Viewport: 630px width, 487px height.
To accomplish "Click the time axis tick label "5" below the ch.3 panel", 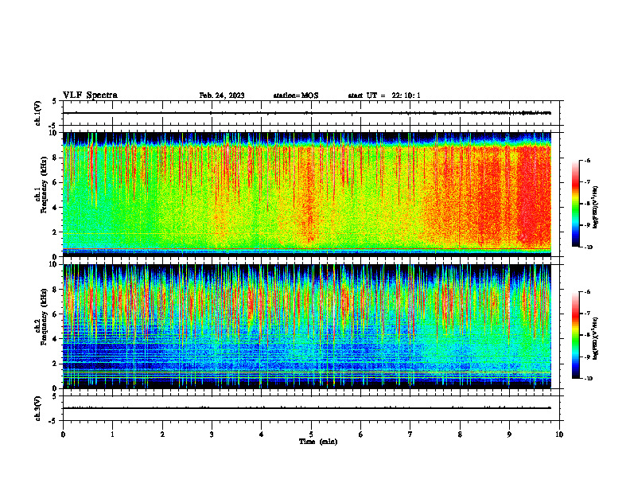I will click(311, 434).
